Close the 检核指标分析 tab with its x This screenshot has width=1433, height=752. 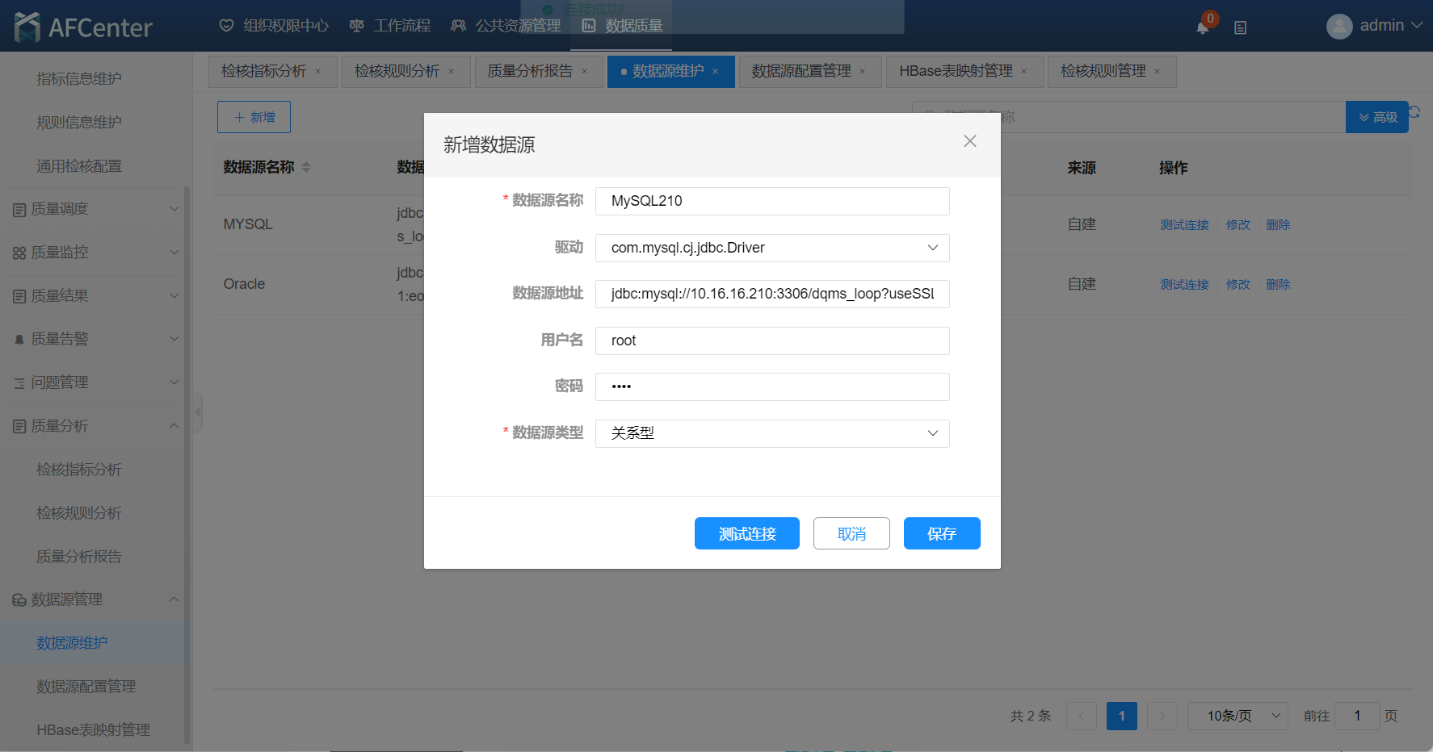318,72
